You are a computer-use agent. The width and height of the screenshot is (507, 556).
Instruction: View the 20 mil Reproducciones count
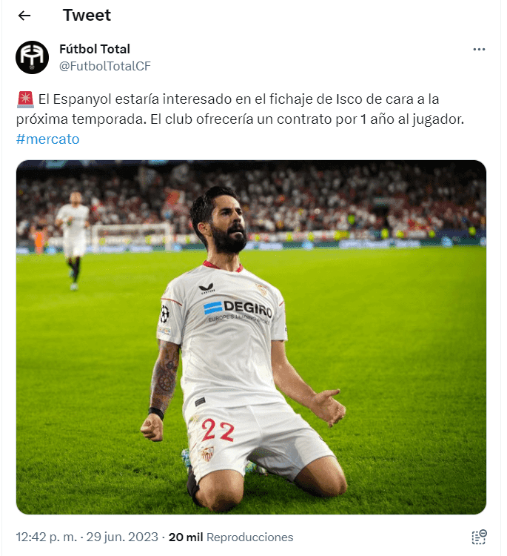(231, 537)
